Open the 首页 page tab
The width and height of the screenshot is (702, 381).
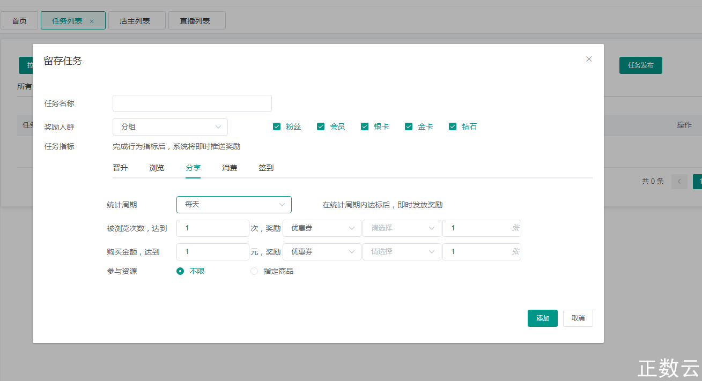(x=19, y=20)
